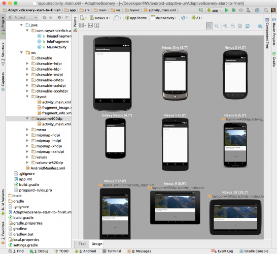Open the 3: Find tool window

coord(16,251)
